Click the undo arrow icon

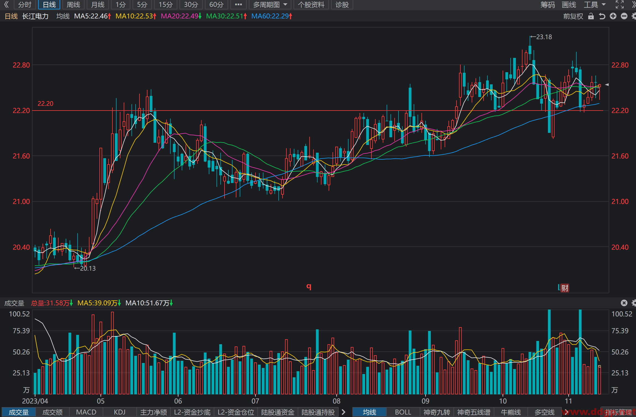point(602,16)
